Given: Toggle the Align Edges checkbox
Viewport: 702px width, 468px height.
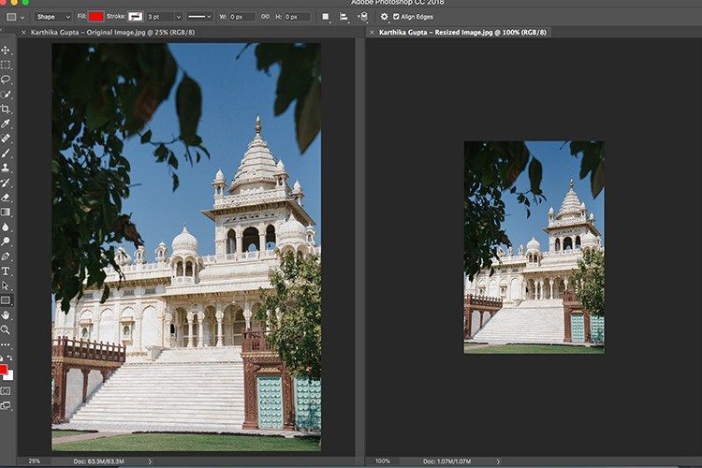Looking at the screenshot, I should [397, 17].
